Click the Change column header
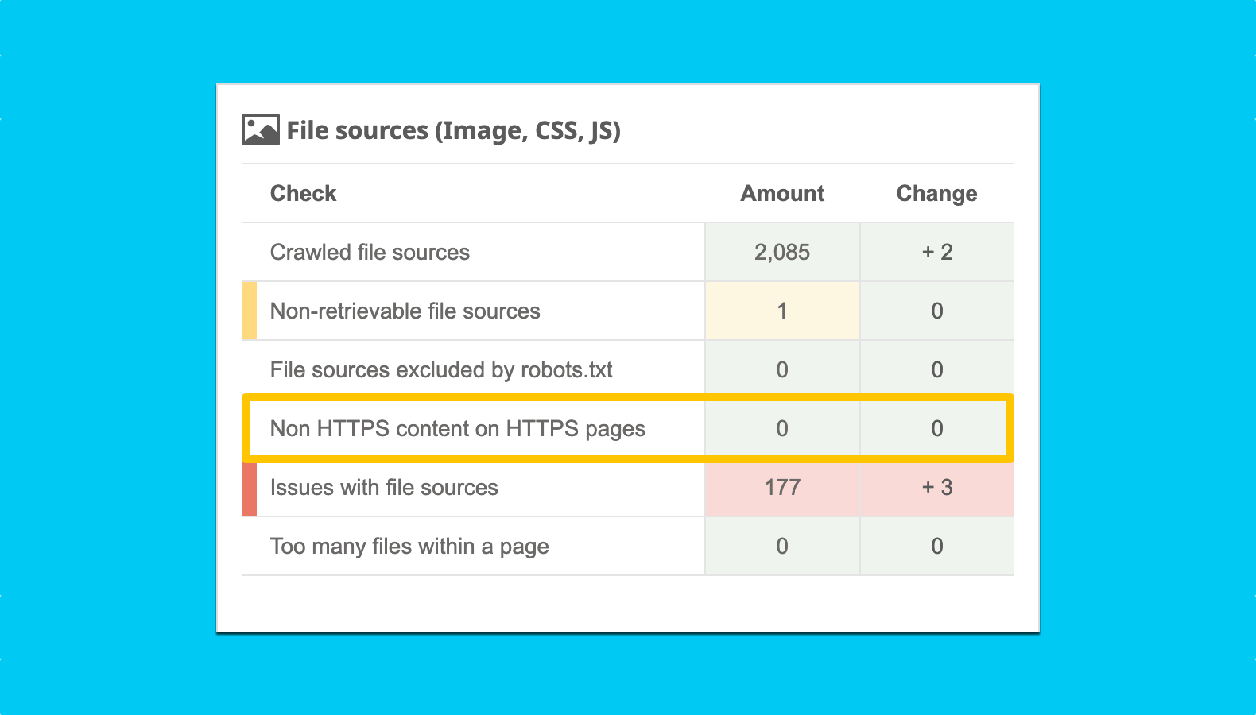The height and width of the screenshot is (715, 1256). click(936, 193)
